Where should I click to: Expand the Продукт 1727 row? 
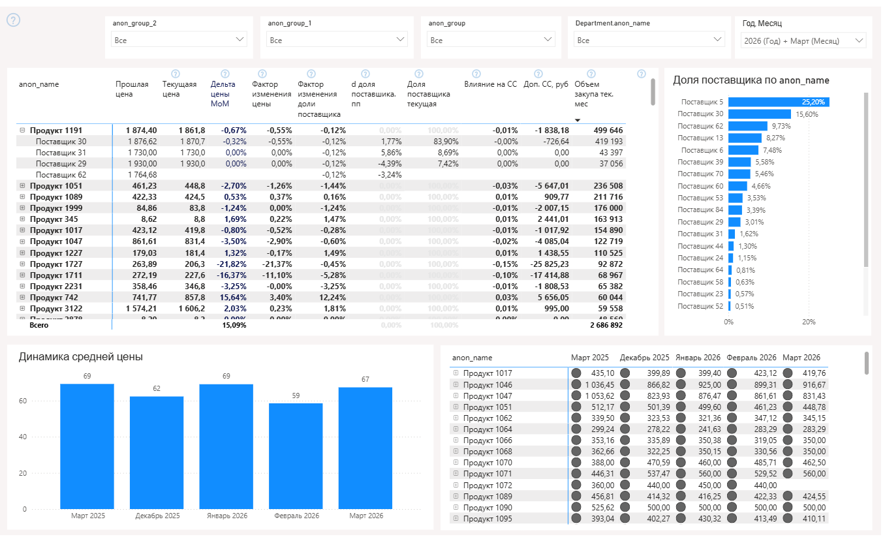(x=22, y=264)
